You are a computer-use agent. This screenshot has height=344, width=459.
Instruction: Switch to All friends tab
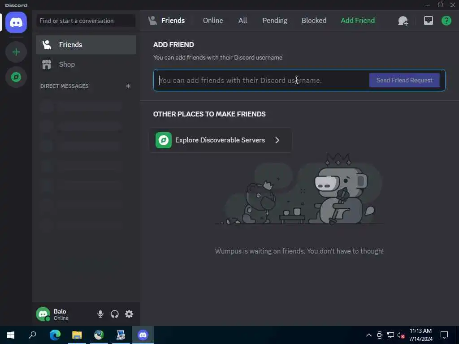(x=242, y=21)
